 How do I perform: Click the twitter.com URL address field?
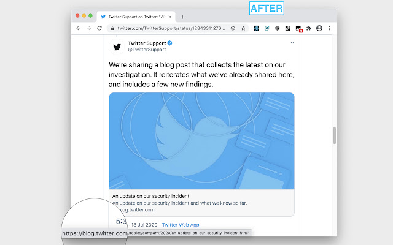pyautogui.click(x=171, y=28)
